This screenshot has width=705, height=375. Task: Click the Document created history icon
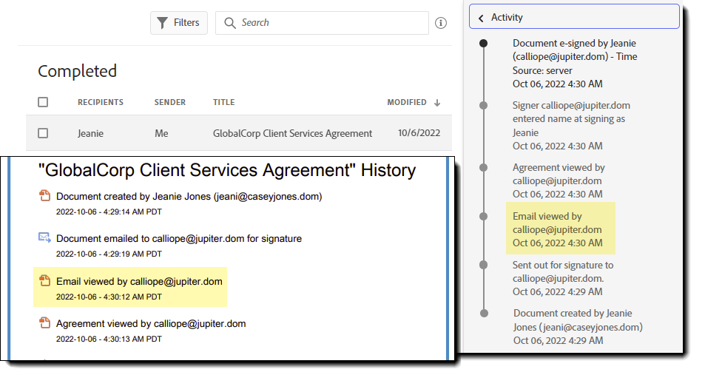[44, 195]
